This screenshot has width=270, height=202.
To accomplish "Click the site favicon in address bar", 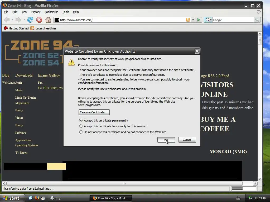I will (x=57, y=20).
